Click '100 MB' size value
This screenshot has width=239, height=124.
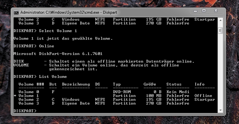click(x=154, y=96)
